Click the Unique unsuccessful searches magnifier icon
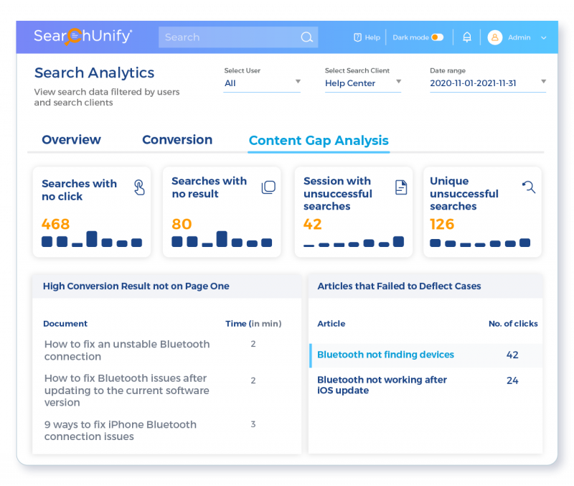Screen dimensions: 574x486 click(x=529, y=187)
